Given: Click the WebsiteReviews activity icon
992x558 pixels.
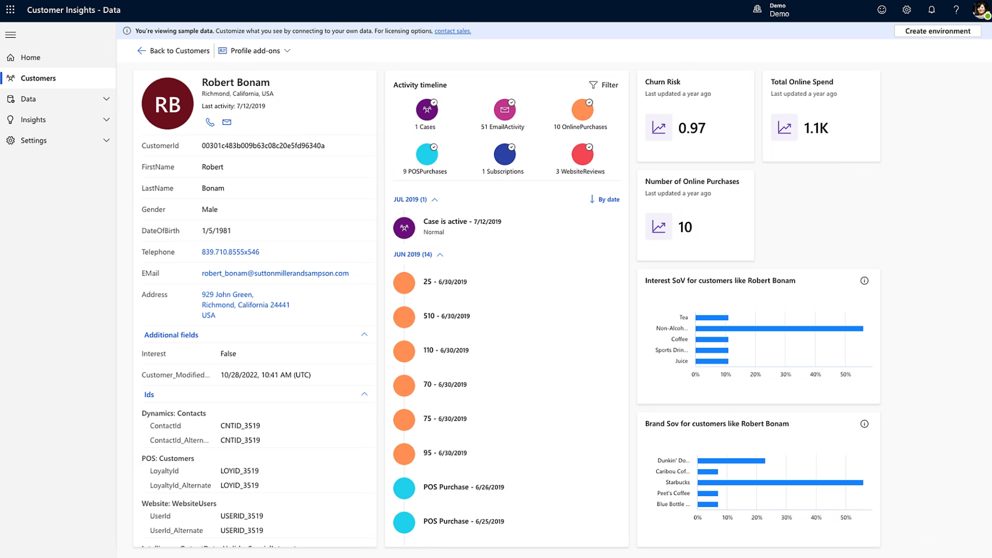Looking at the screenshot, I should 582,153.
